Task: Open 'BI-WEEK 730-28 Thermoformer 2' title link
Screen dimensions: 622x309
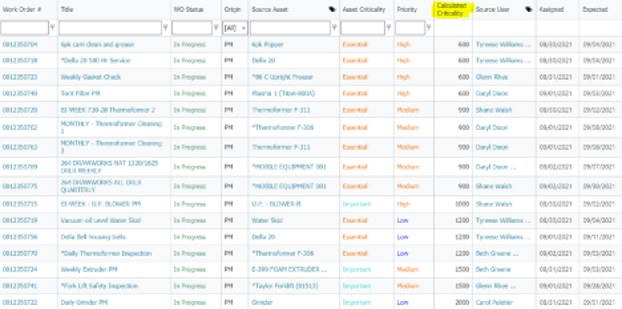Action: coord(108,109)
